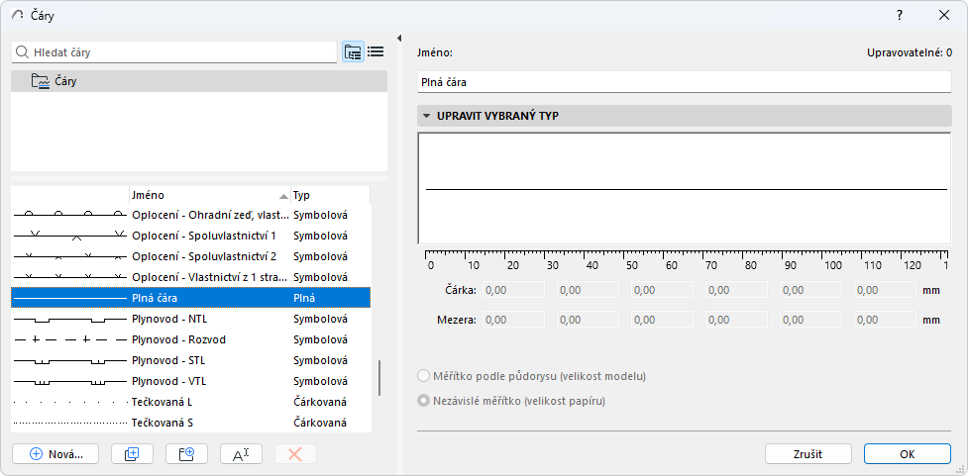Screen dimensions: 968x476
Task: Click the Nová... button
Action: 55,454
